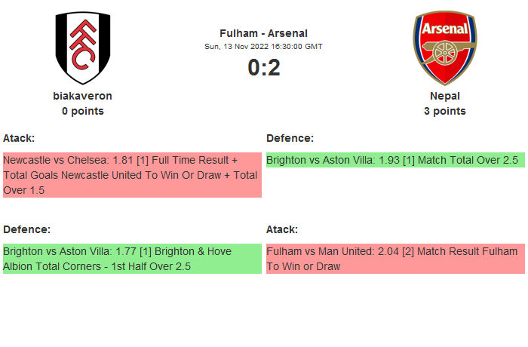528x347 pixels.
Task: Click the Fulham club crest
Action: [82, 48]
